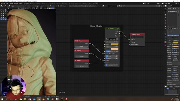
Task: Open the Blend Mode Opaque dropdown
Action: [176, 68]
